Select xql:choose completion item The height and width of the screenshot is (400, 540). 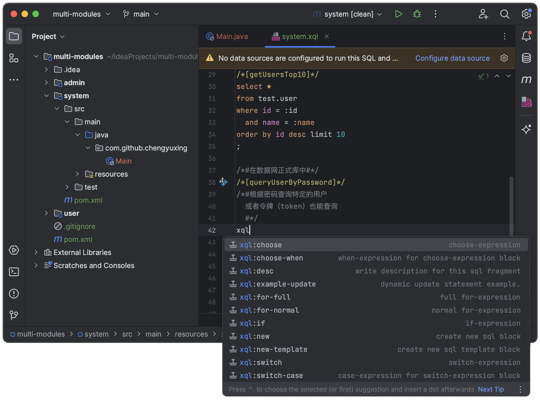click(376, 245)
